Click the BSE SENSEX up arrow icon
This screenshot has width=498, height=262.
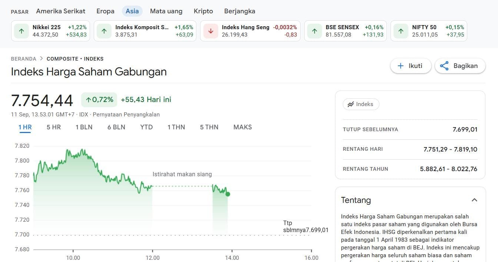click(315, 31)
